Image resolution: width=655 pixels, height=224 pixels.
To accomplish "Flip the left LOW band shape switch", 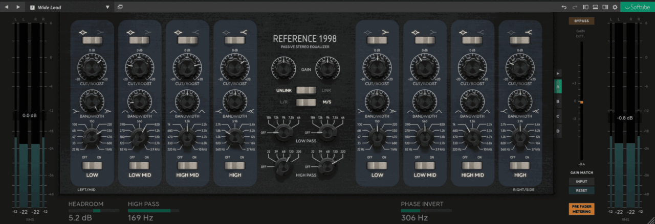I will click(92, 40).
